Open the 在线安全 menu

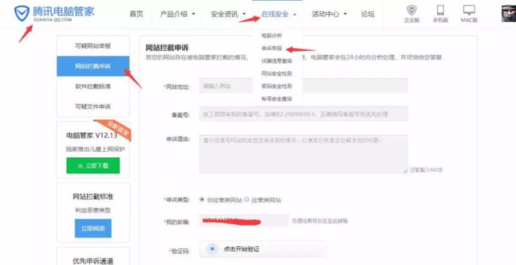coord(275,14)
